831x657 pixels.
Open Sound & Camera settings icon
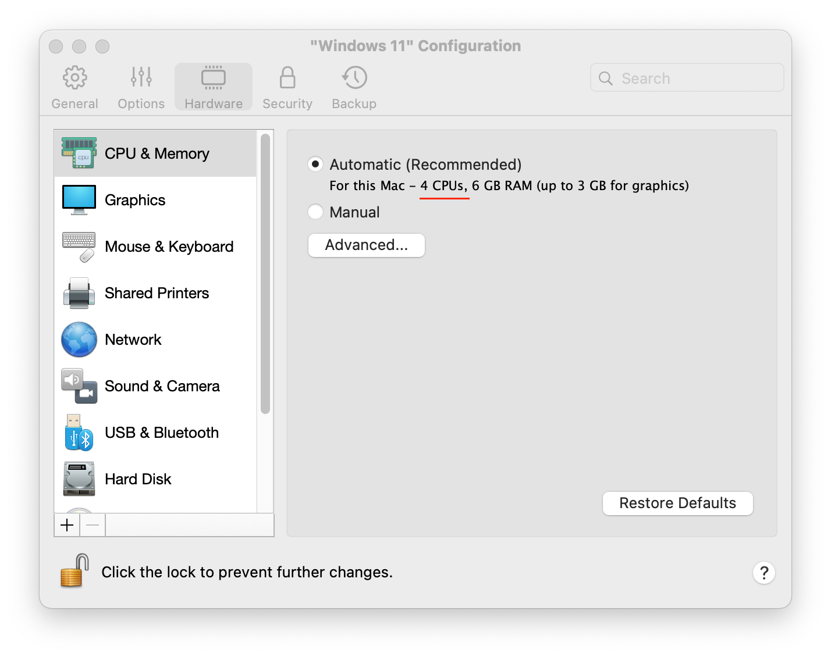tap(79, 386)
